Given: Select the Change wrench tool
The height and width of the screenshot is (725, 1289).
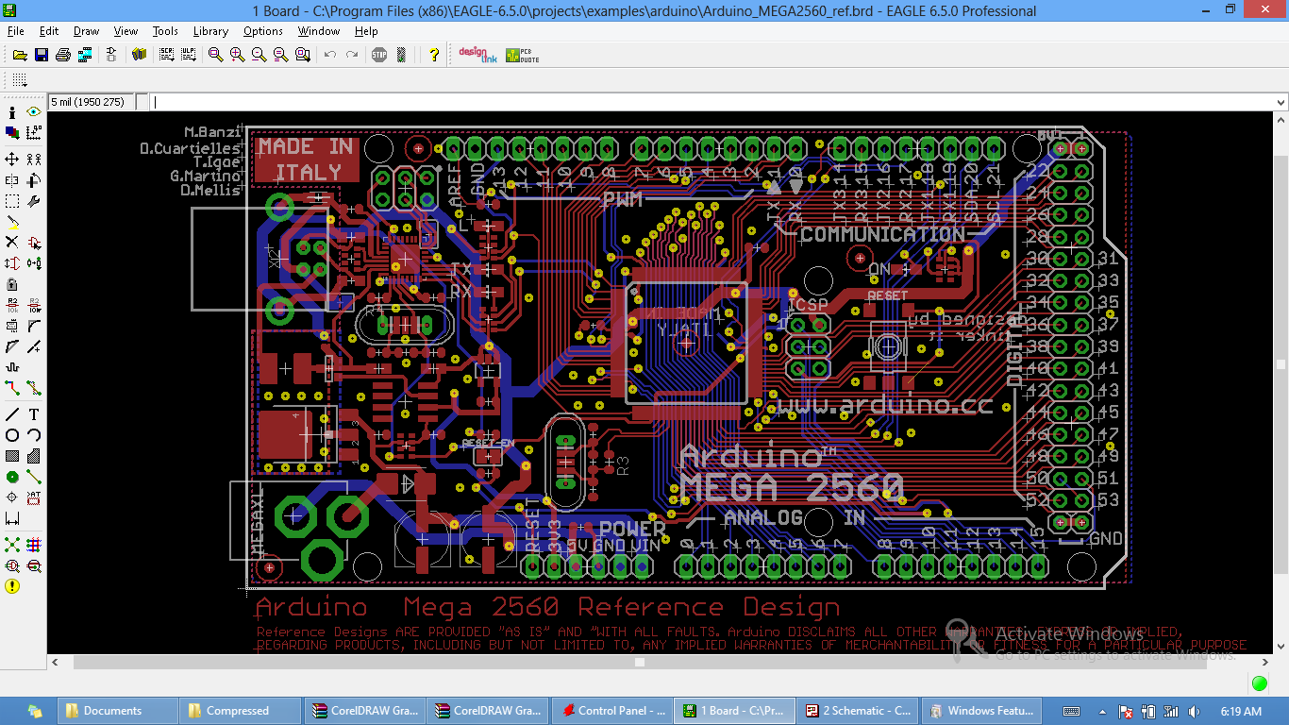Looking at the screenshot, I should click(x=34, y=201).
